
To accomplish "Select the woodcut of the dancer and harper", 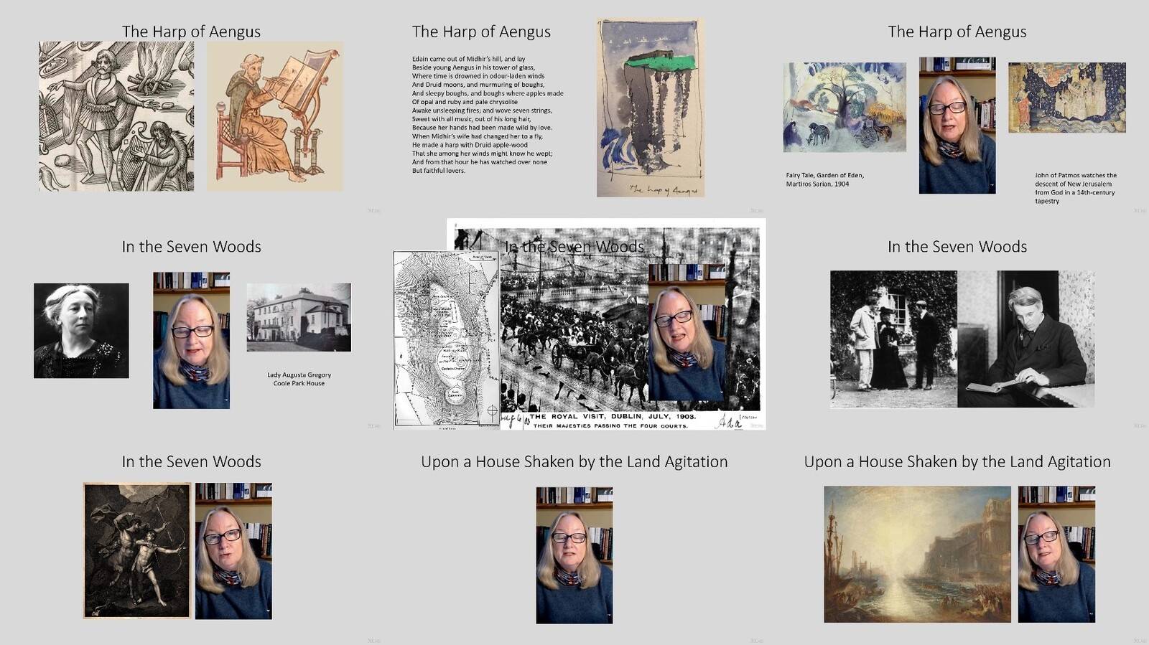I will click(116, 116).
